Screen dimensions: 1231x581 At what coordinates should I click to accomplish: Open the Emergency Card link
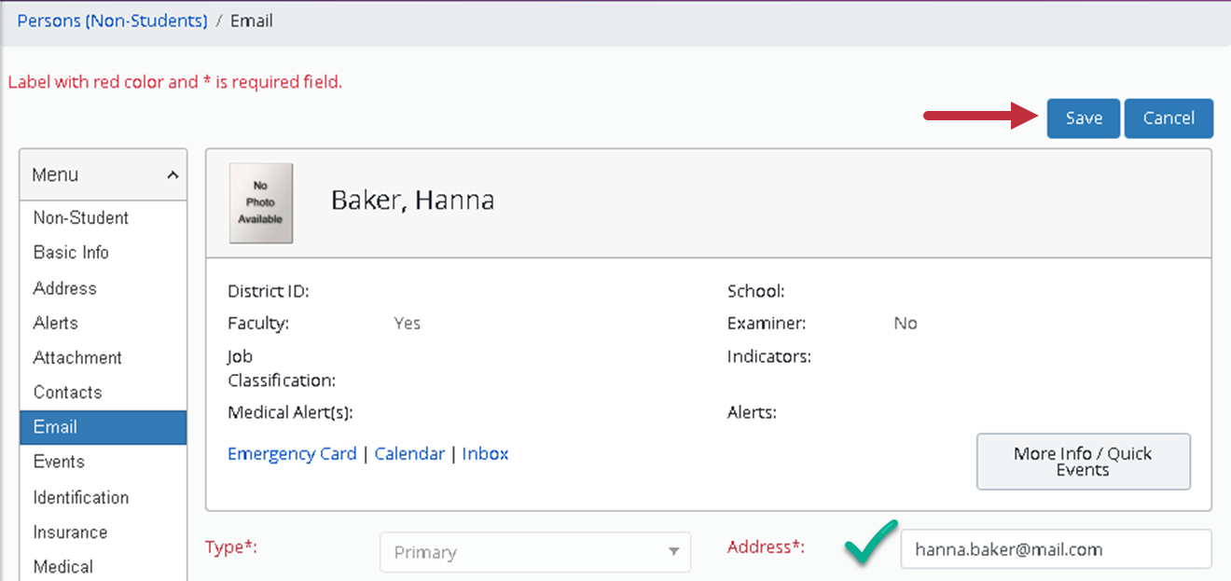tap(292, 453)
